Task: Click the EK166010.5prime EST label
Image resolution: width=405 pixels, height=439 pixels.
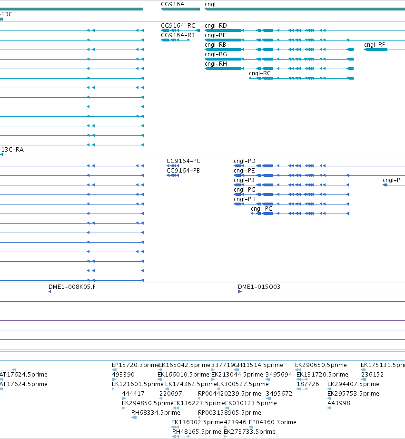Action: click(x=183, y=374)
